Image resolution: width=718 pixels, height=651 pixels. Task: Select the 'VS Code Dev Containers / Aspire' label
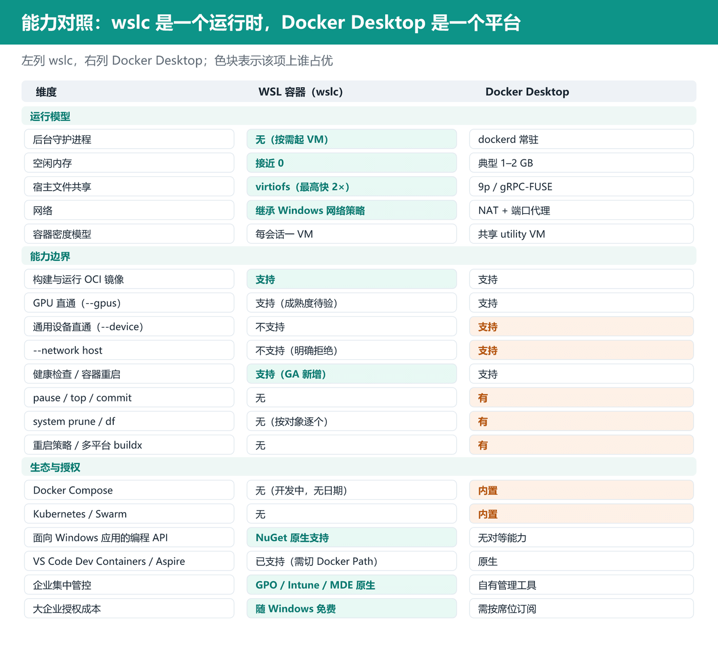tap(129, 561)
